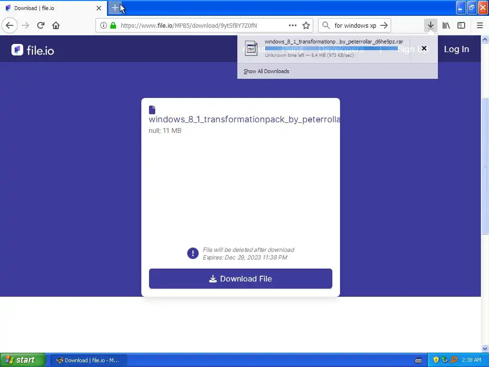Click 'File will be deleted after download' note
489x367 pixels.
pyautogui.click(x=248, y=249)
